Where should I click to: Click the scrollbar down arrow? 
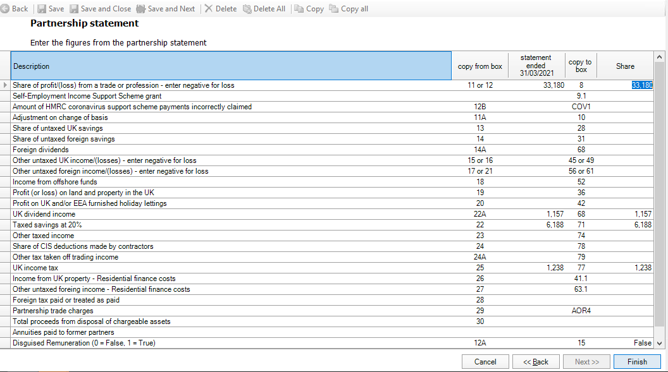coord(659,343)
